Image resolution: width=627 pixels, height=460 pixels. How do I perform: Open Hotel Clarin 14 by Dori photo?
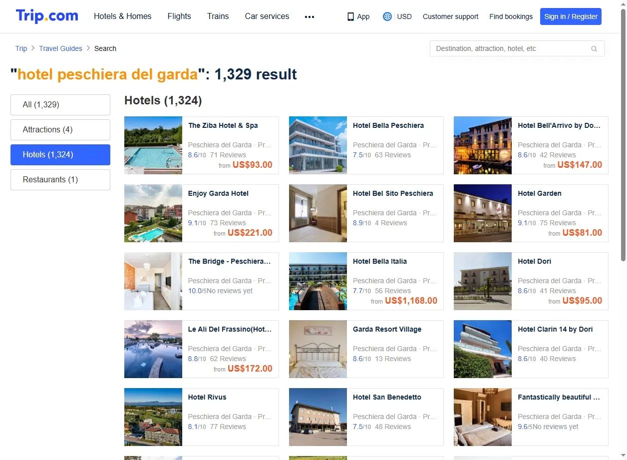click(x=483, y=349)
